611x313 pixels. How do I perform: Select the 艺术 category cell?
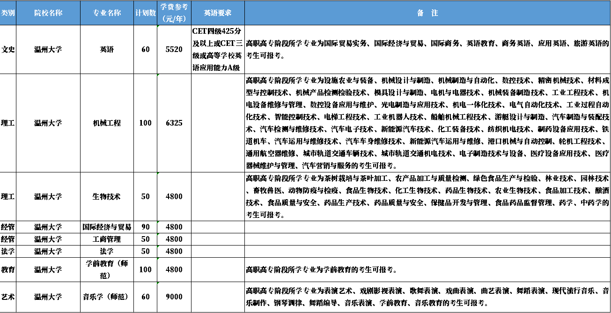click(8, 297)
